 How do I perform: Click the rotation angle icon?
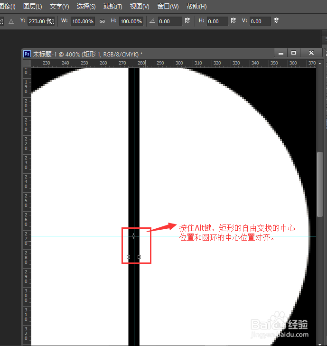click(152, 21)
